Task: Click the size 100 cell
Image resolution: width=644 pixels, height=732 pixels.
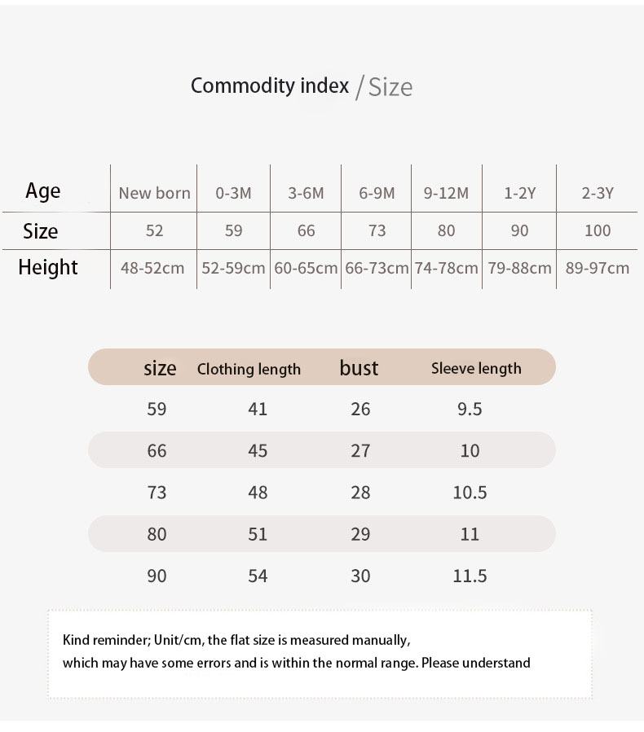Action: tap(598, 230)
